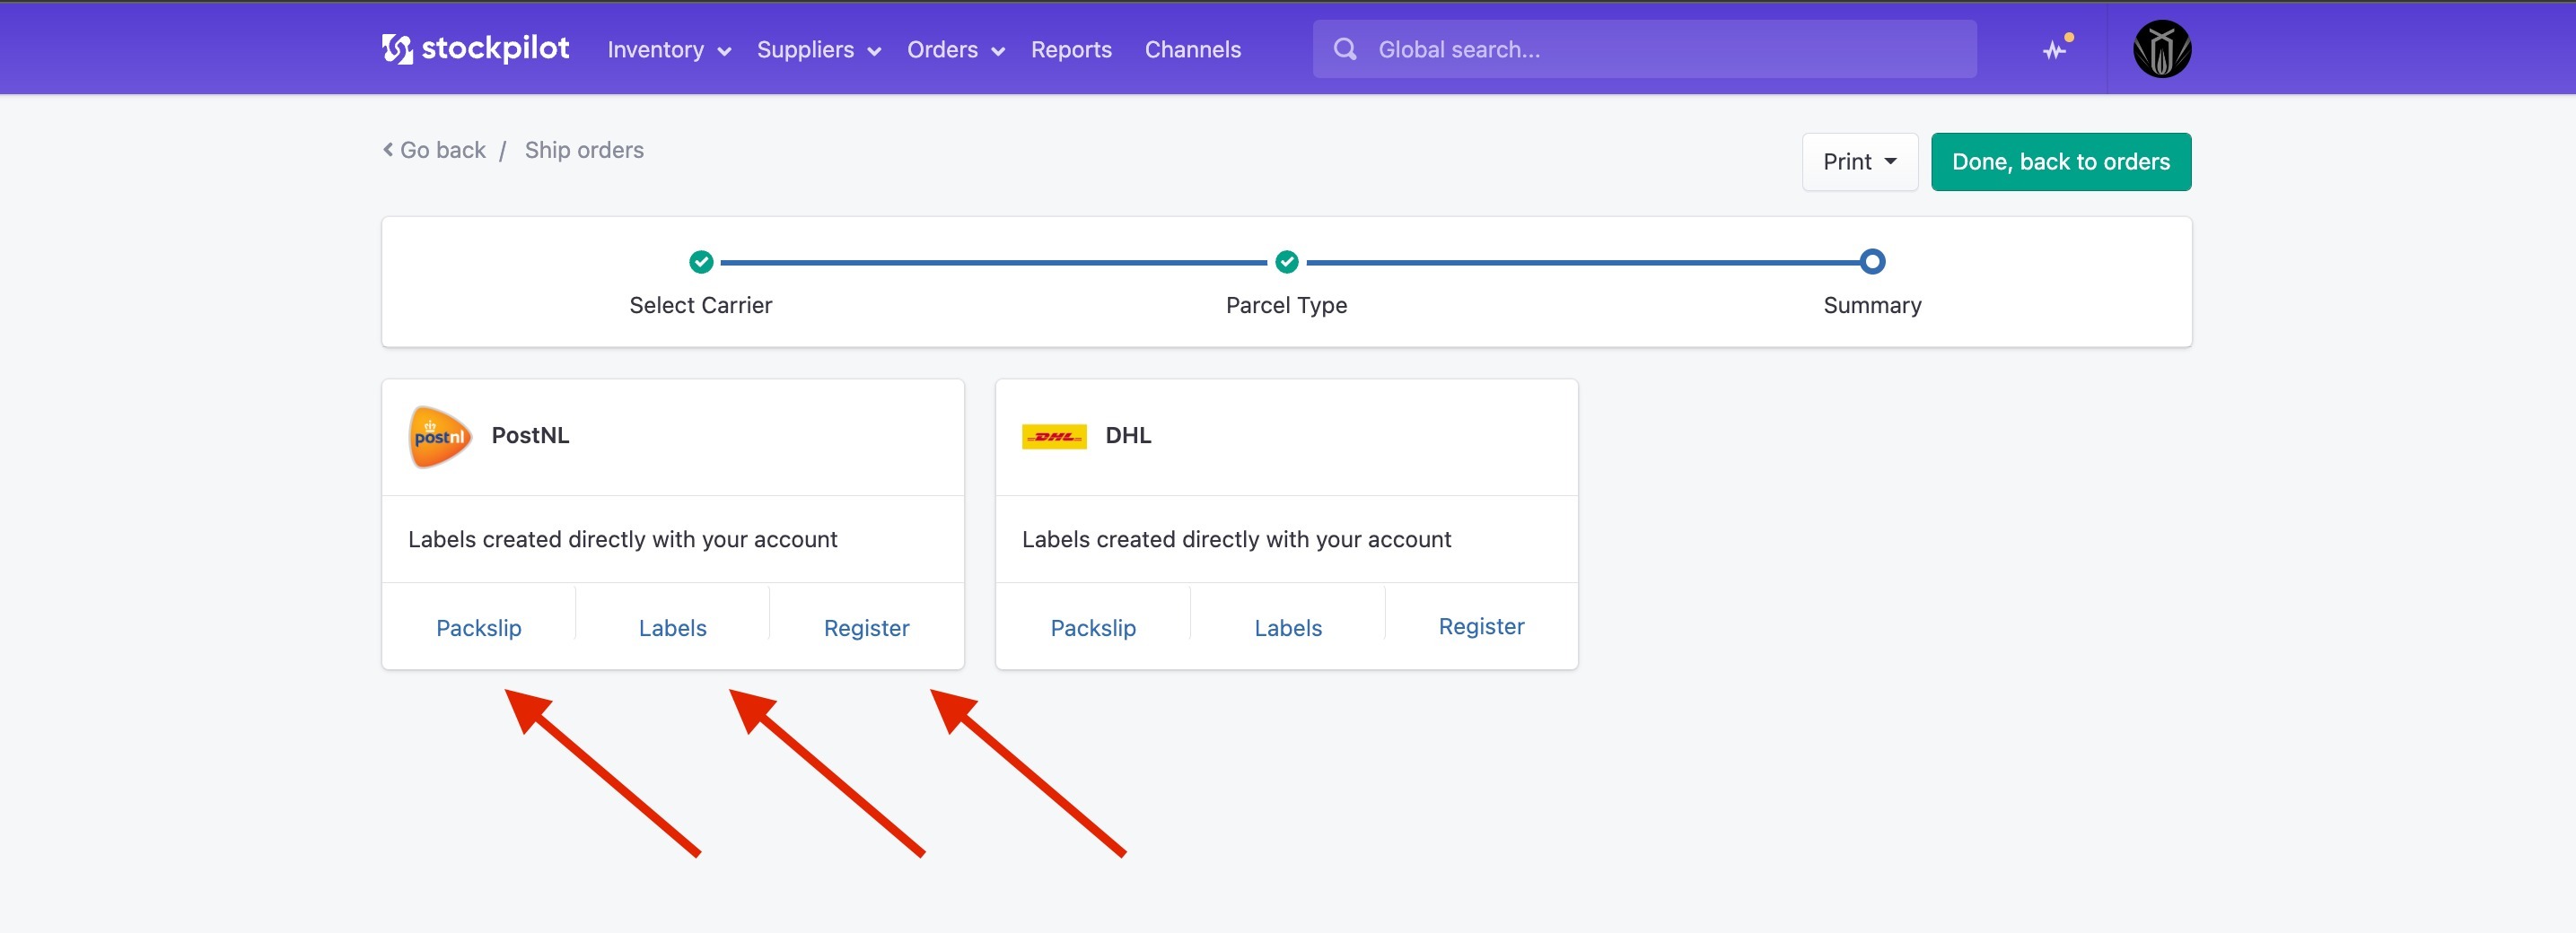Click Register under DHL
This screenshot has width=2576, height=933.
point(1481,626)
